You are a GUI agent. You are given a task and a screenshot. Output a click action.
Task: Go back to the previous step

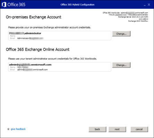(97, 129)
